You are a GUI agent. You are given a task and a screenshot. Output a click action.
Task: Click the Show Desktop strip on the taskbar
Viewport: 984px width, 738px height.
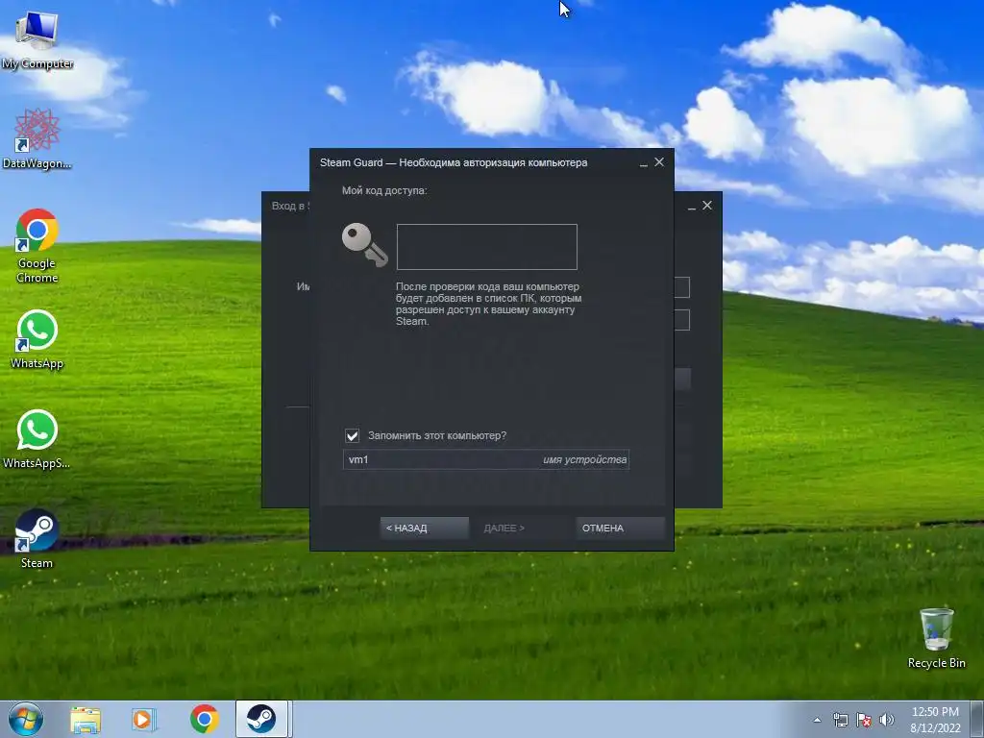coord(978,719)
